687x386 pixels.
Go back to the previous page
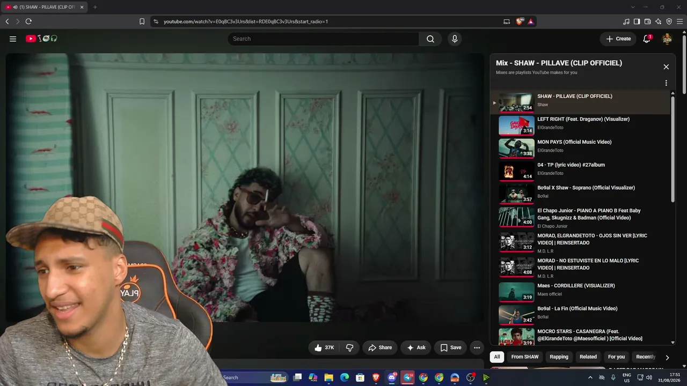pos(7,21)
